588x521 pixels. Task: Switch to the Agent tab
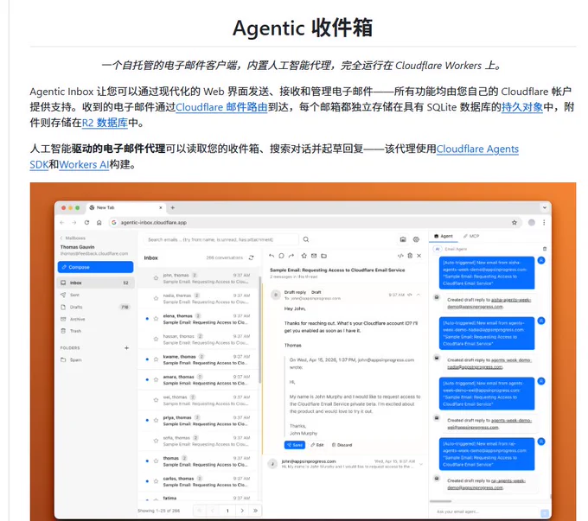tap(444, 236)
